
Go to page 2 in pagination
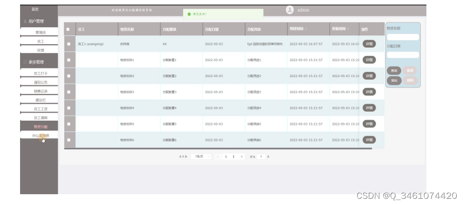[x=234, y=157]
